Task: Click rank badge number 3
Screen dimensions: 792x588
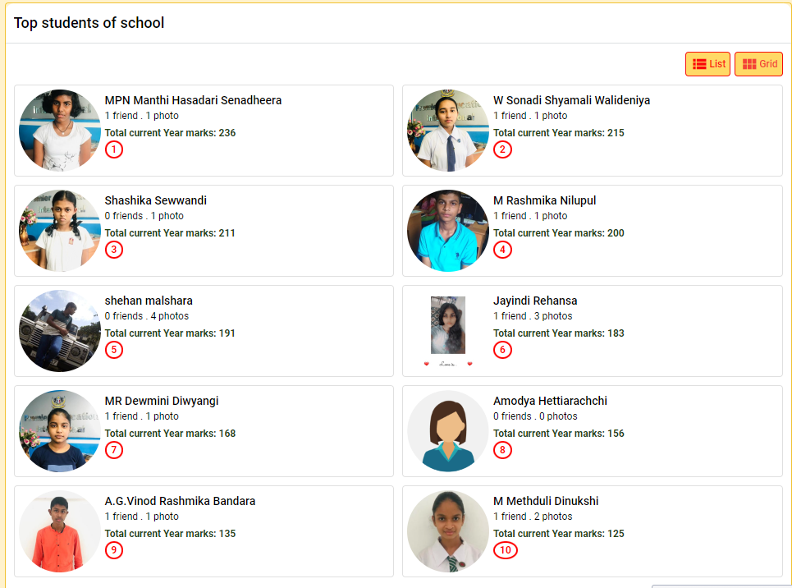Action: pyautogui.click(x=114, y=250)
